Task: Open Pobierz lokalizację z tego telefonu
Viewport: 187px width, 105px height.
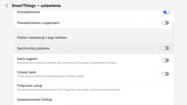Action: click(x=42, y=37)
